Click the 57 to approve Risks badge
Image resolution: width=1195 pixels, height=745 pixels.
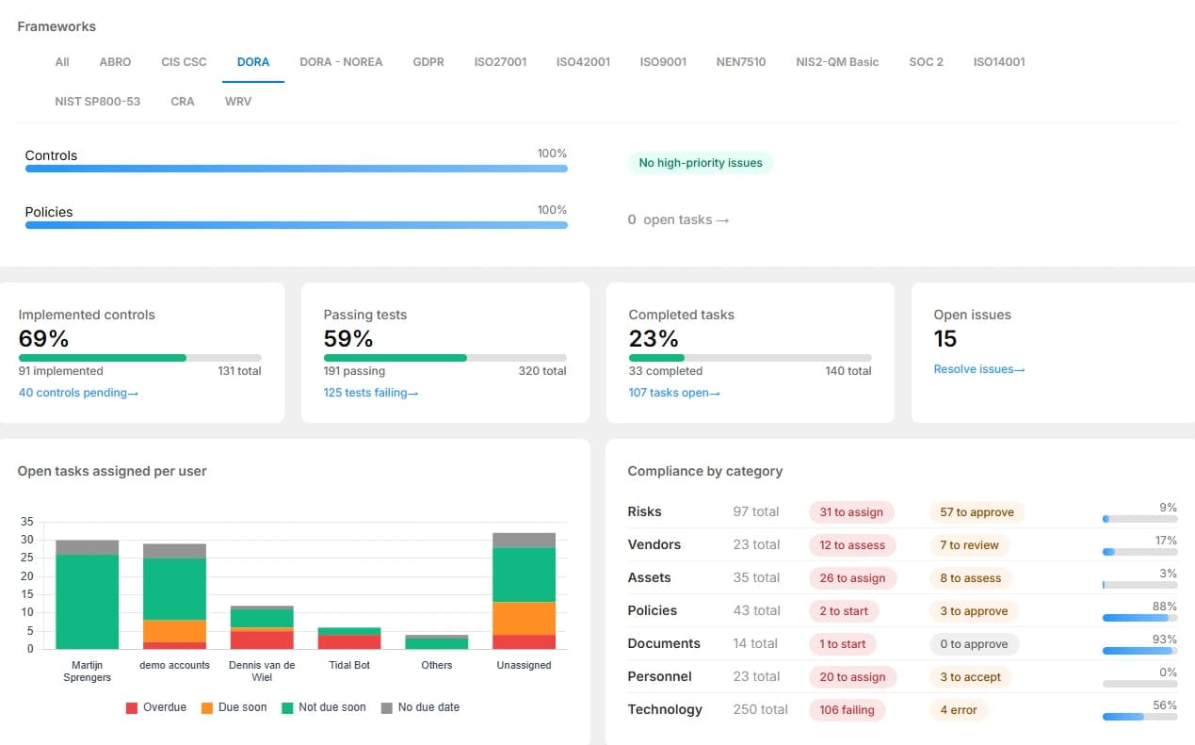977,512
